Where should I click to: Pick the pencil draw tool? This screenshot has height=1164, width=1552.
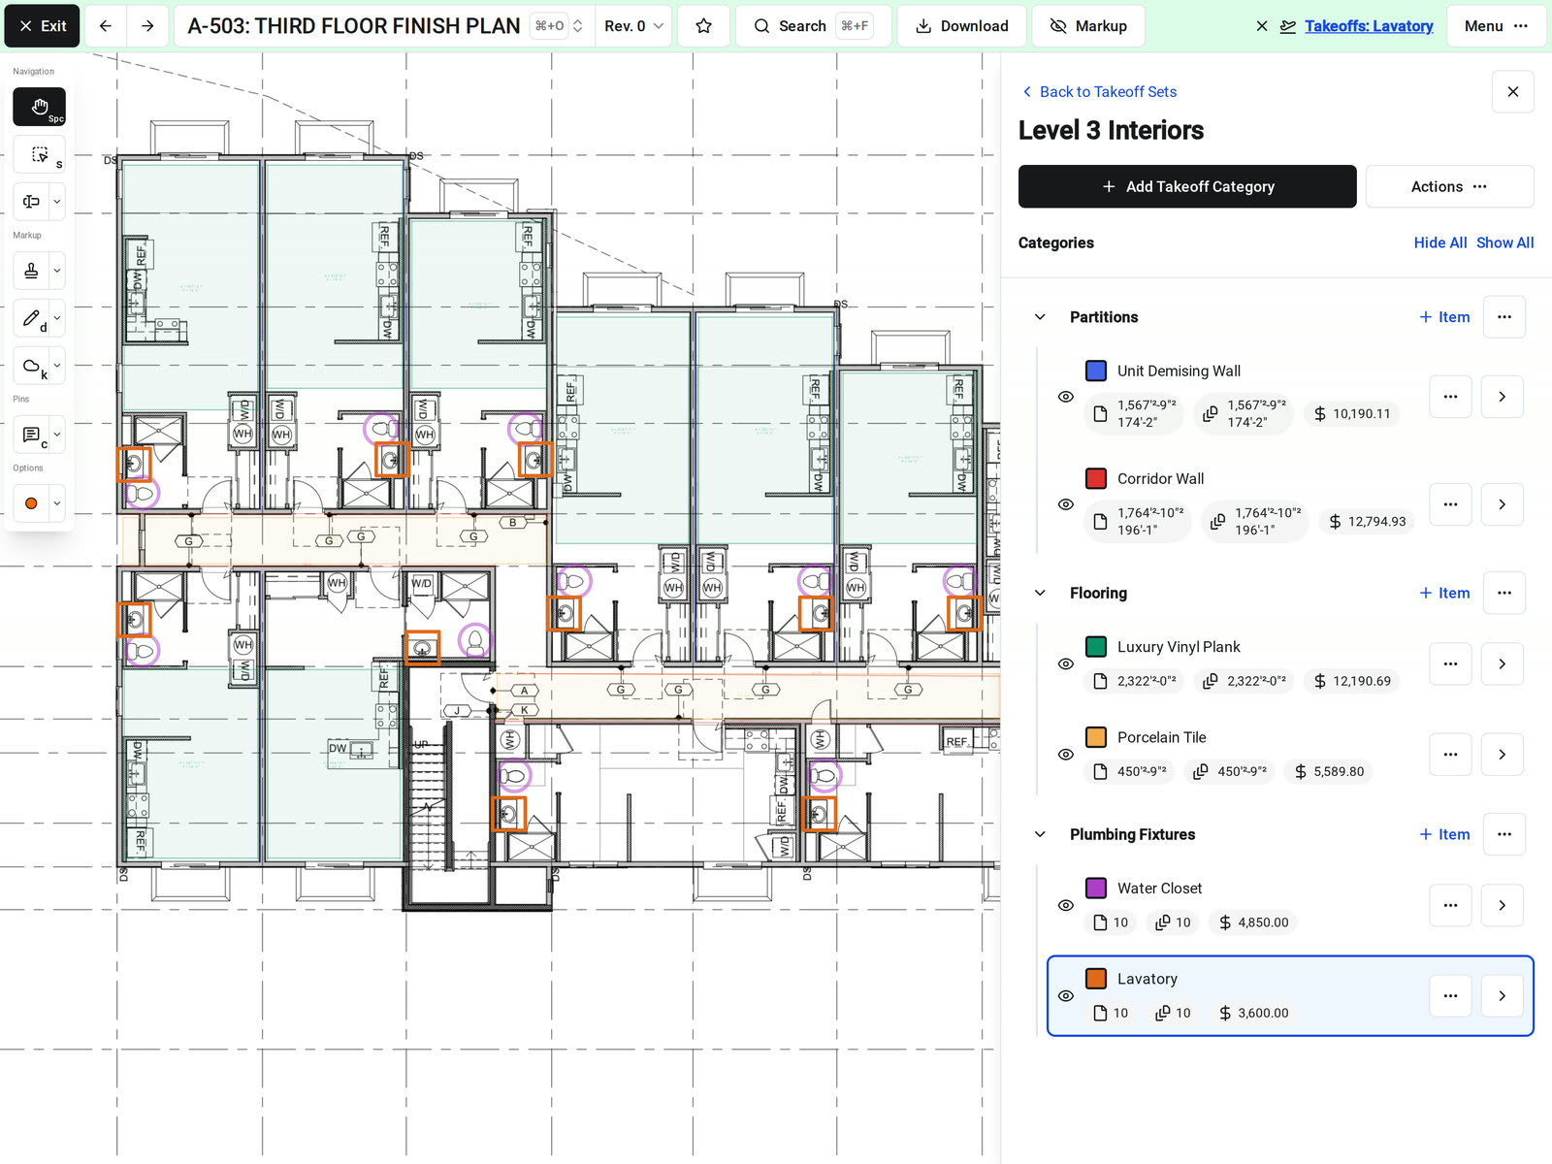(x=31, y=318)
